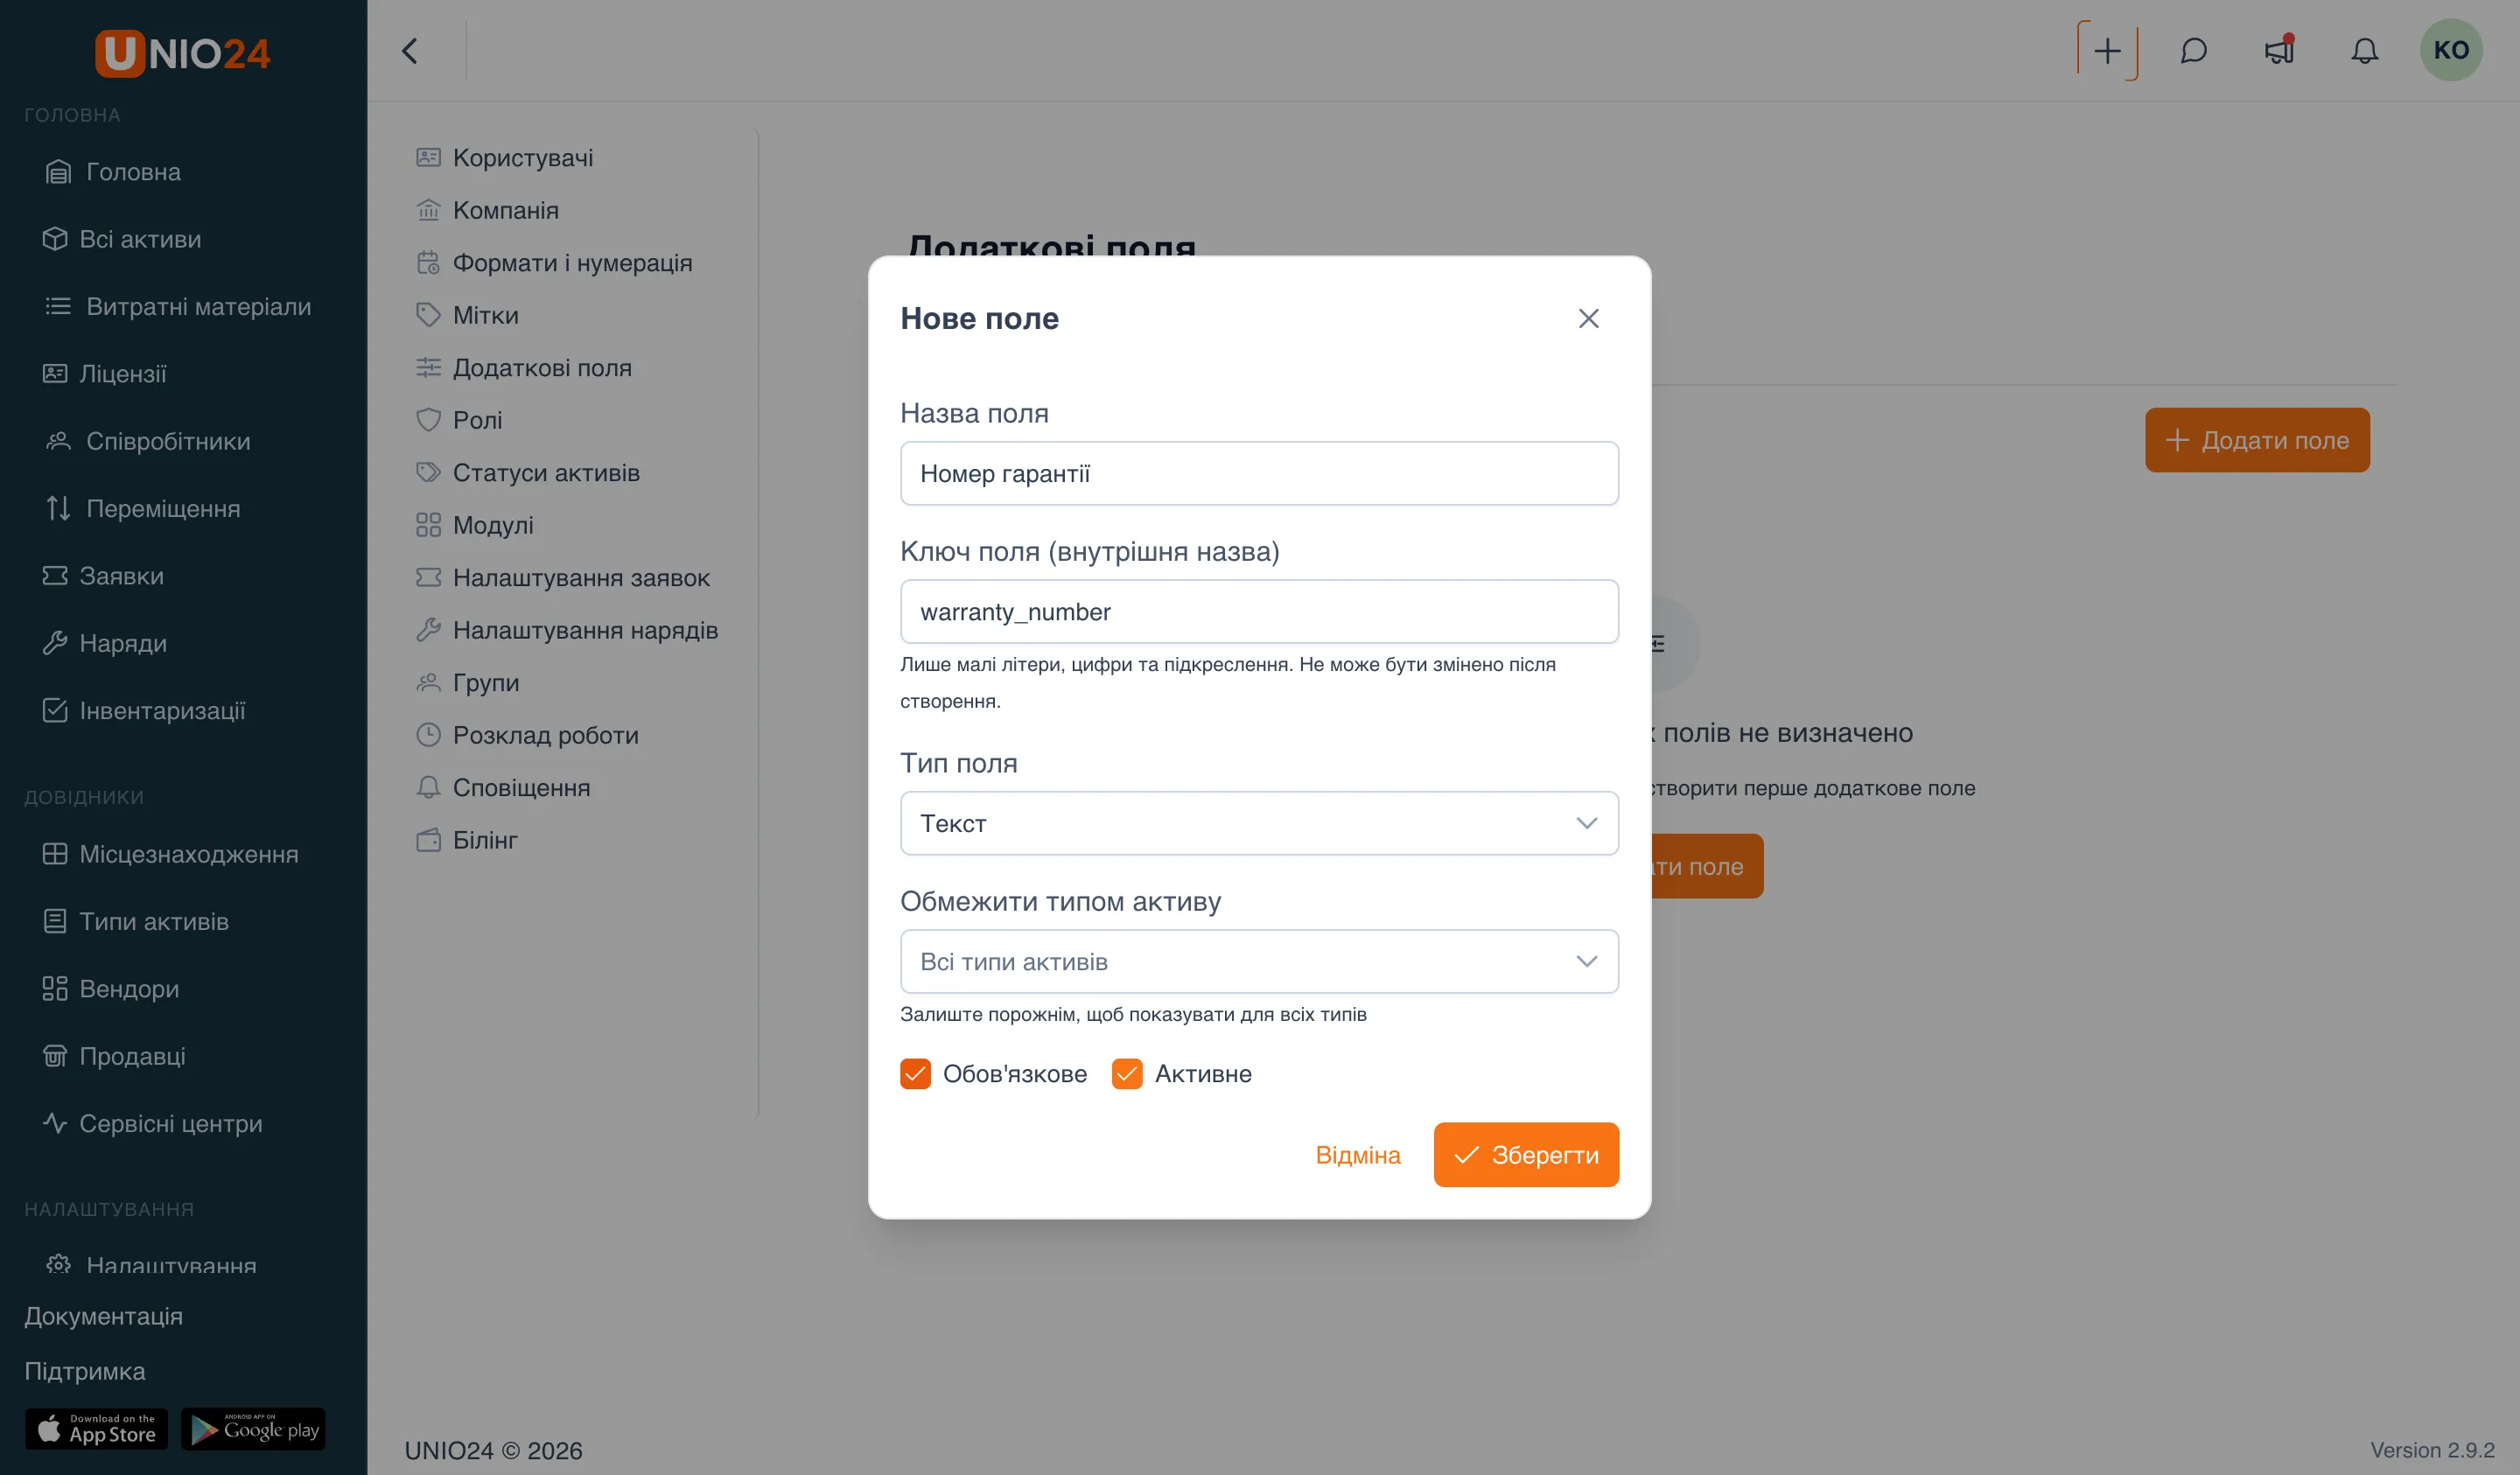The height and width of the screenshot is (1475, 2520).
Task: Click the UNIO24 logo
Action: 182,53
